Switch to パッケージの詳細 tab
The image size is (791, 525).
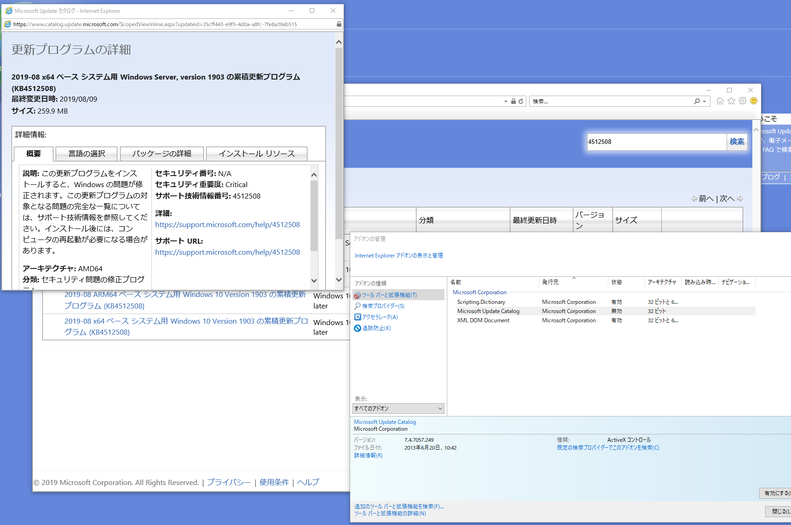point(162,154)
